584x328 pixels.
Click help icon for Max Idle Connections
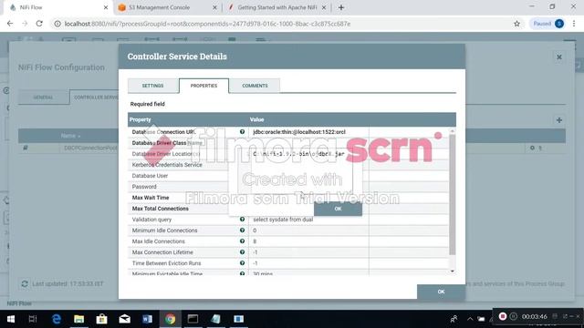(x=242, y=241)
